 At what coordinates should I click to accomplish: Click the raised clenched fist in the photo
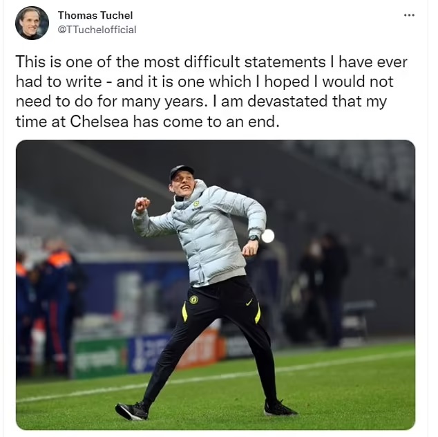142,205
